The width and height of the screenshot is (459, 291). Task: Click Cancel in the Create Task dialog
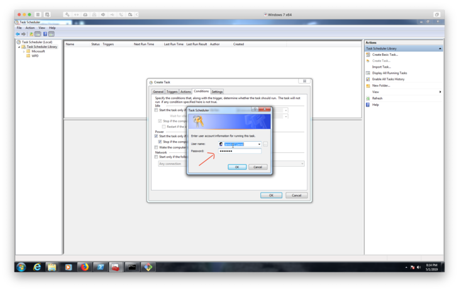[x=294, y=195]
